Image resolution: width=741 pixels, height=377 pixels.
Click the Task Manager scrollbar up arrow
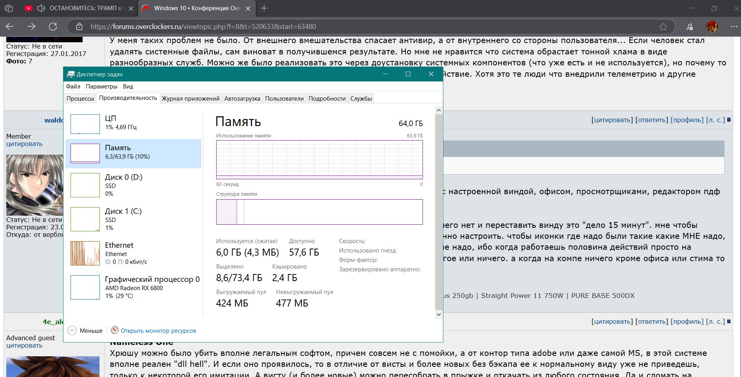pyautogui.click(x=439, y=110)
